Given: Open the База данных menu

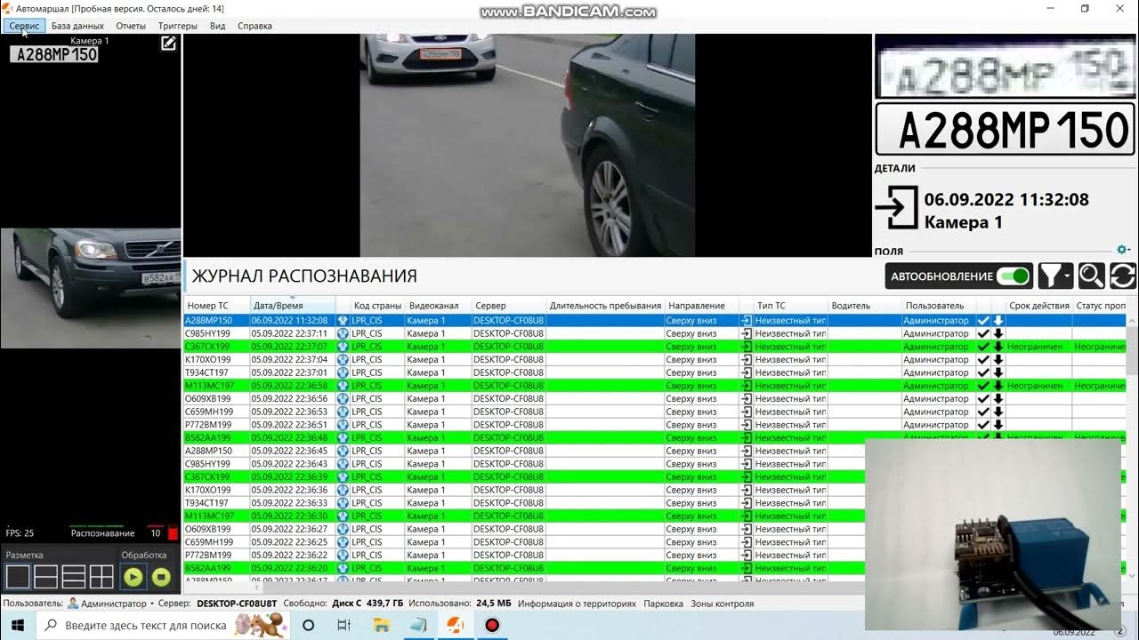Looking at the screenshot, I should pyautogui.click(x=77, y=26).
